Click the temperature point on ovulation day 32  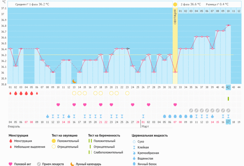click(175, 72)
